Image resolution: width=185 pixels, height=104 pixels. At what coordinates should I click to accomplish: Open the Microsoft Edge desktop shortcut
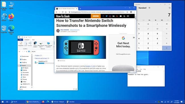pyautogui.click(x=11, y=30)
